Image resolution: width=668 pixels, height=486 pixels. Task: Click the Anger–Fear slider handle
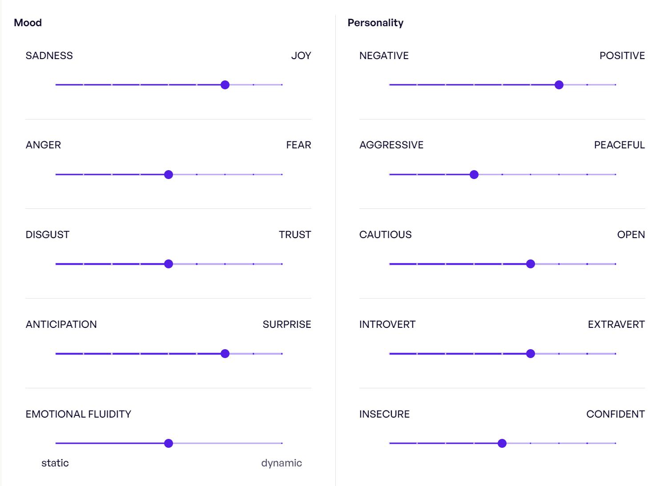pos(169,175)
